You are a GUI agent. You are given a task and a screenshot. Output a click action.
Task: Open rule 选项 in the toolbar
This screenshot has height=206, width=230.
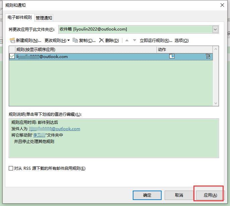[x=181, y=41]
